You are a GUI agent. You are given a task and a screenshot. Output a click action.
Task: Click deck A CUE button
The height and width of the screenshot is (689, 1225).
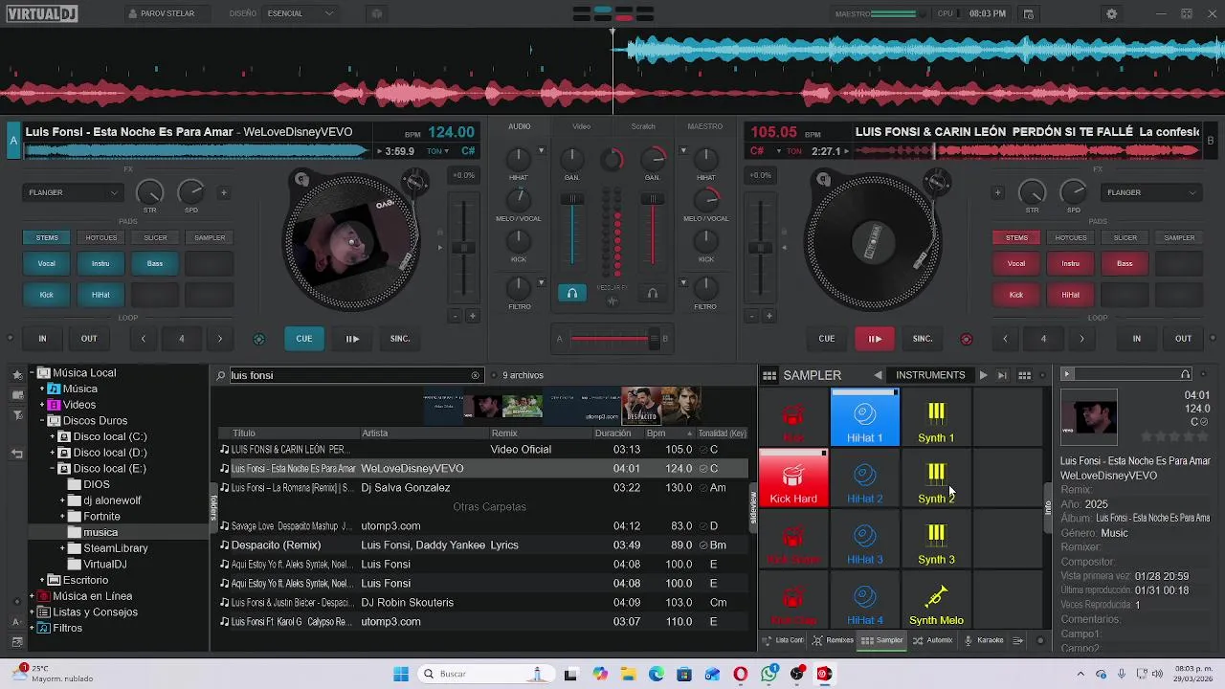(304, 339)
